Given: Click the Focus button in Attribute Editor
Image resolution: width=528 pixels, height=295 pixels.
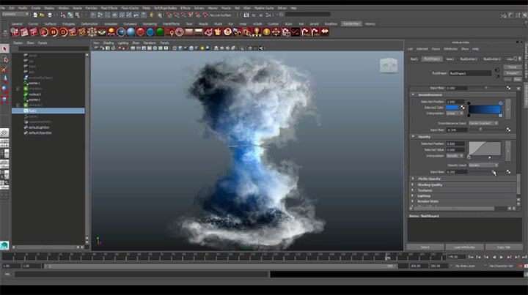Looking at the screenshot, I should tap(513, 67).
